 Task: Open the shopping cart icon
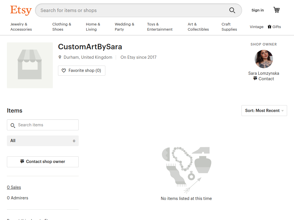276,10
